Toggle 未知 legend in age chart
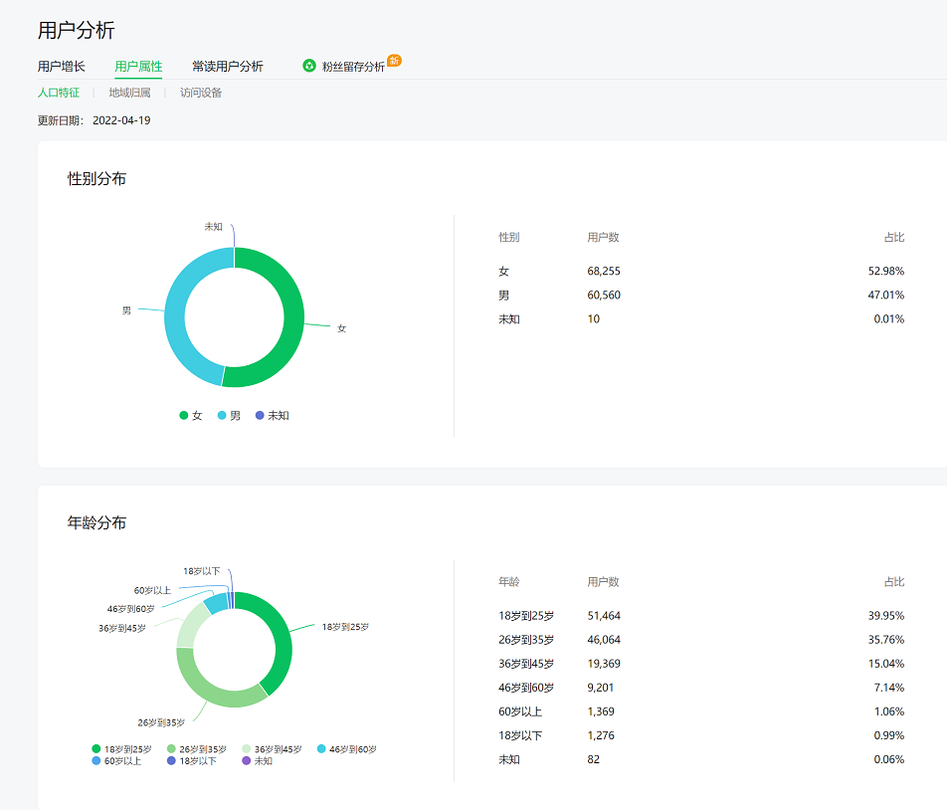The image size is (947, 810). 257,761
